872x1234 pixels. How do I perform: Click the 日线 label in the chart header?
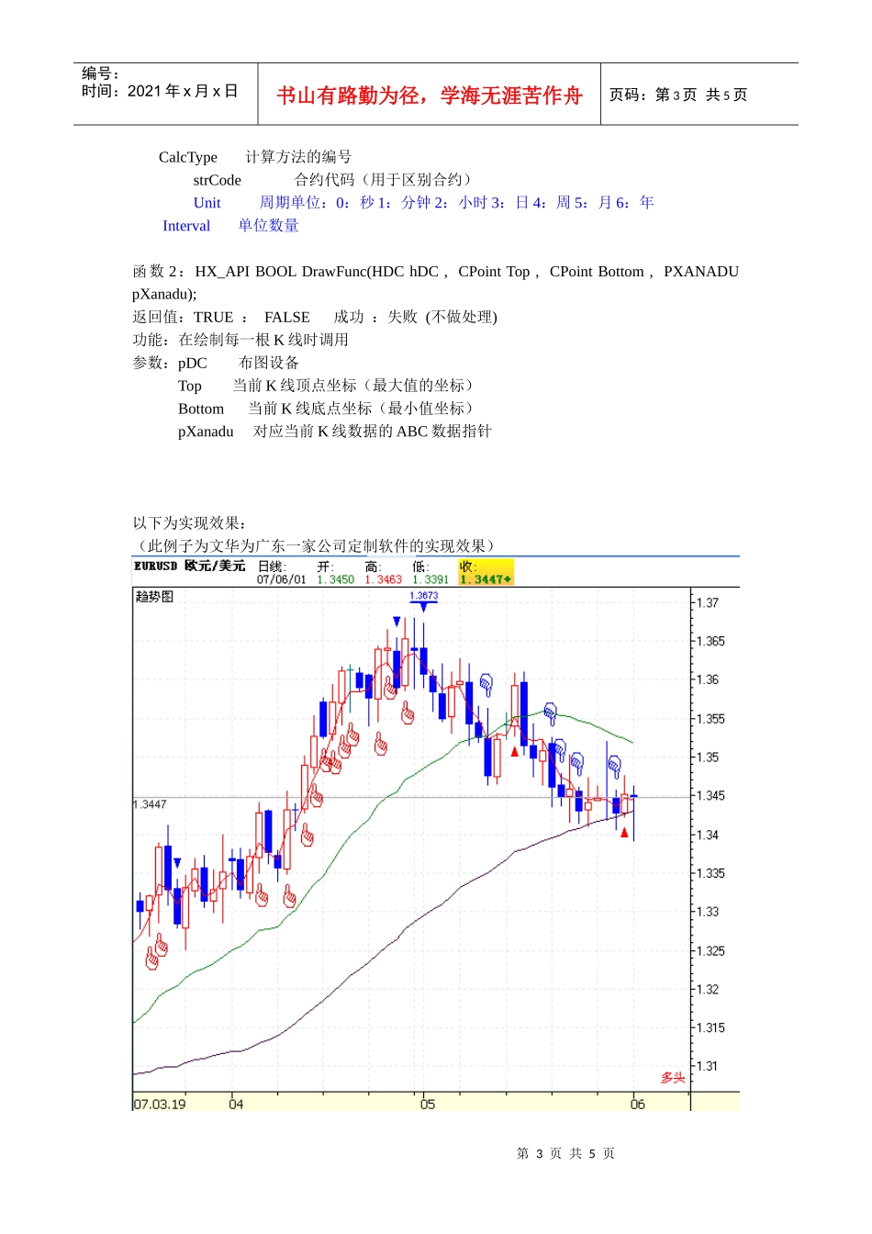coord(272,567)
